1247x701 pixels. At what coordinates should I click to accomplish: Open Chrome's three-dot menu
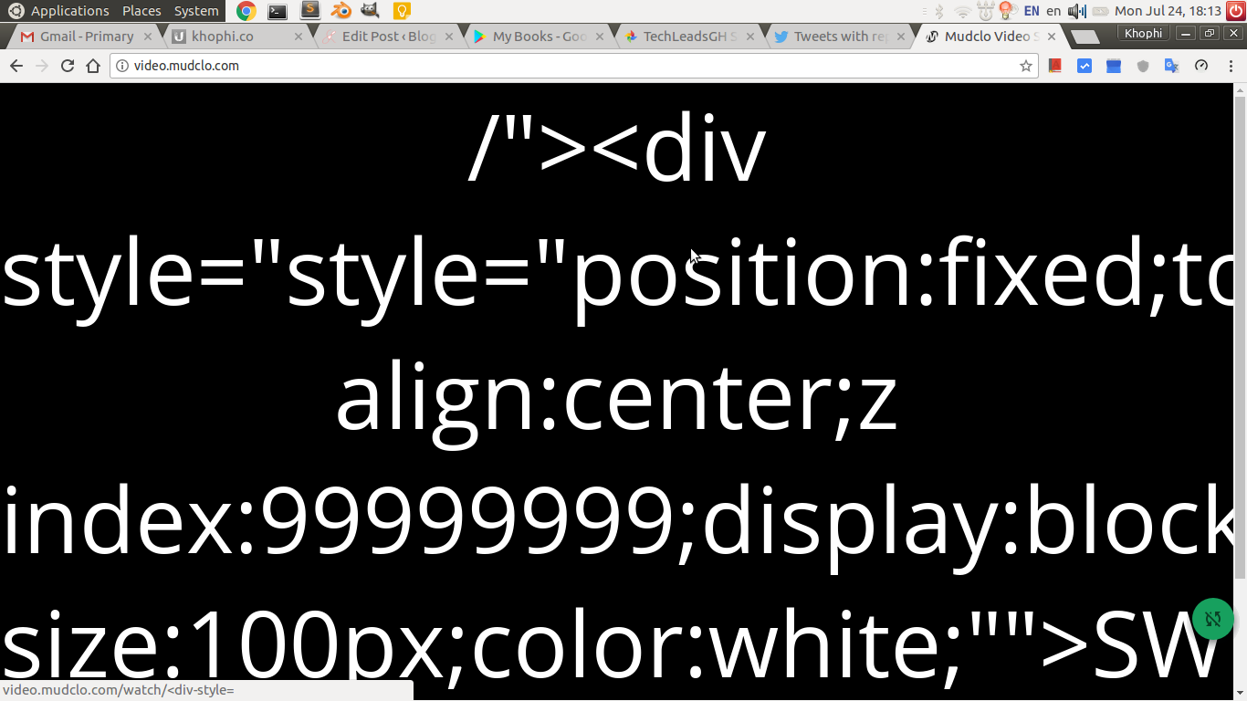click(1230, 66)
